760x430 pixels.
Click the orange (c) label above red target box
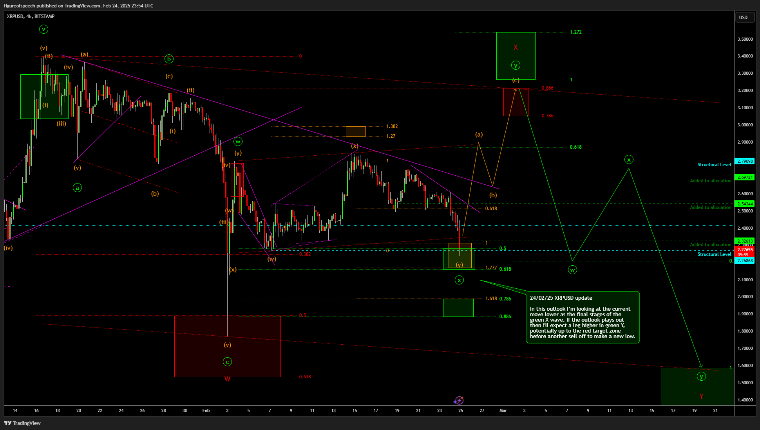click(x=516, y=80)
